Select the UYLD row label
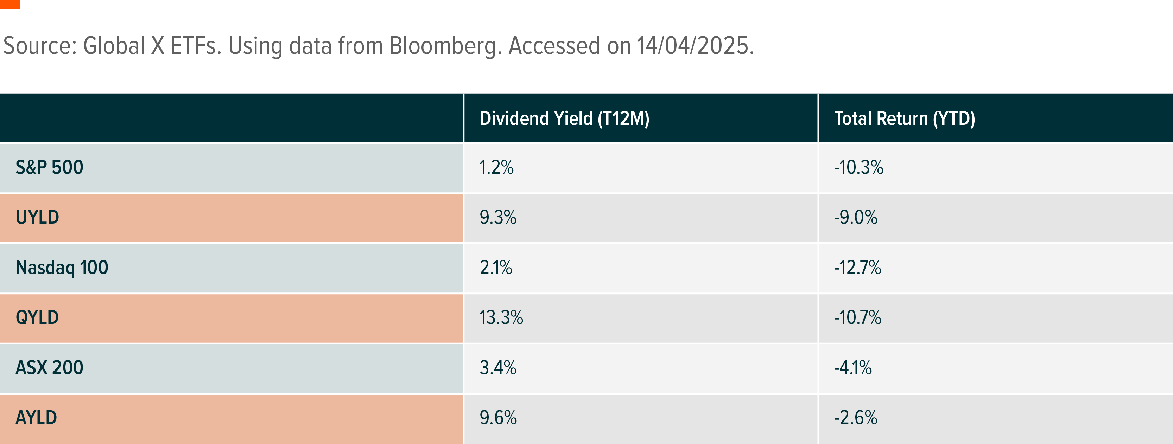Screen dimensions: 1173x444 (37, 218)
